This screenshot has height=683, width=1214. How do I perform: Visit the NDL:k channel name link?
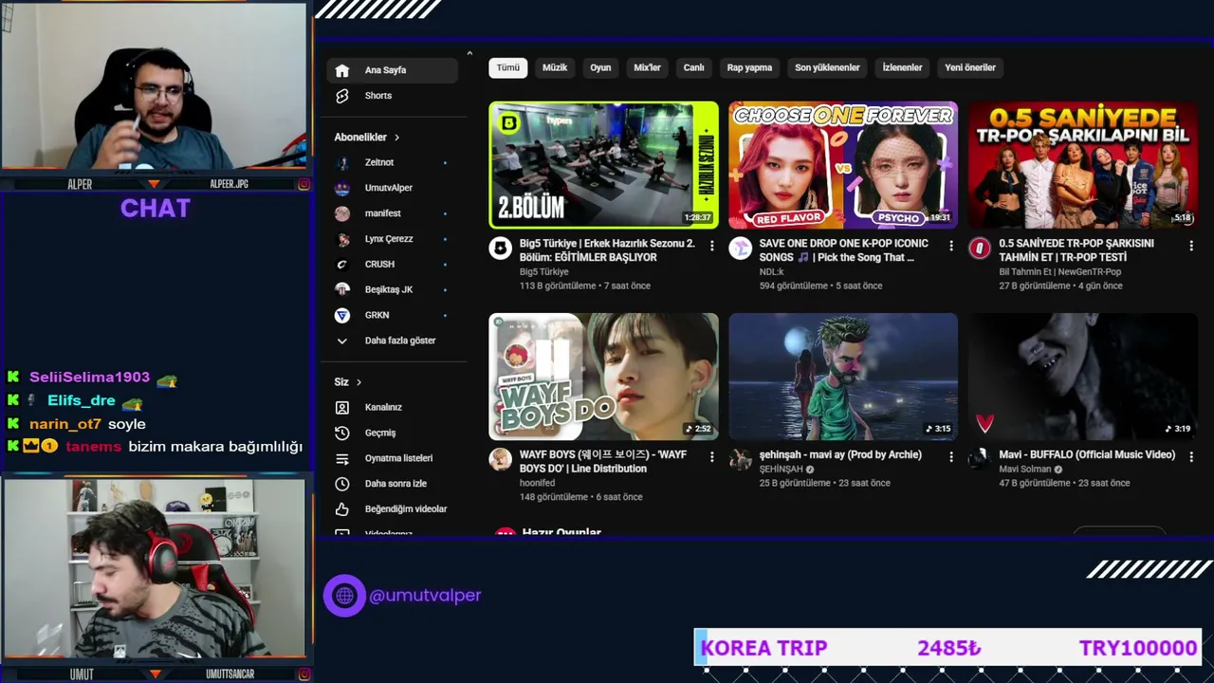pos(771,272)
